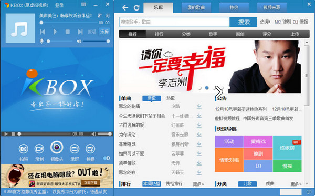Open the song 今生无缘我们下辈子相会
This screenshot has height=196, width=315.
coord(142,116)
